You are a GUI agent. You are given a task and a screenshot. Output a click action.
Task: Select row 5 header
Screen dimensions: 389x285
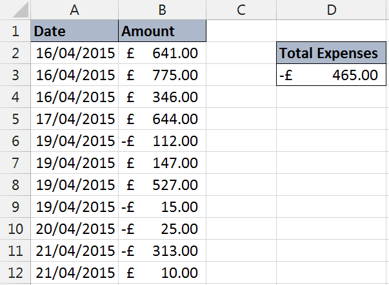(15, 118)
